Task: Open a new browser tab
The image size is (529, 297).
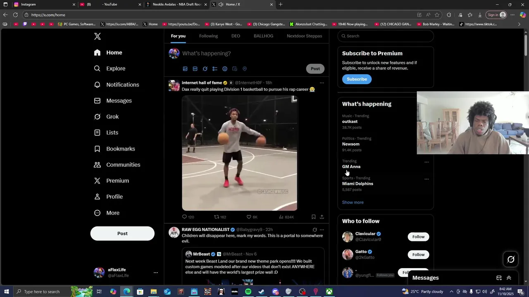Action: tap(281, 5)
